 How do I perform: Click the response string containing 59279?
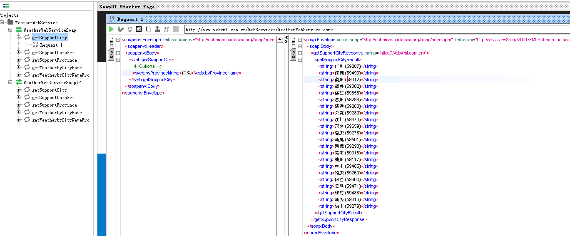pos(348,206)
